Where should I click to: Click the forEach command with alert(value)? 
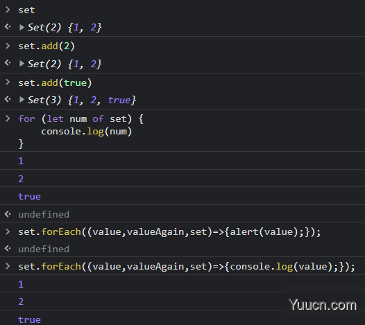(x=169, y=232)
